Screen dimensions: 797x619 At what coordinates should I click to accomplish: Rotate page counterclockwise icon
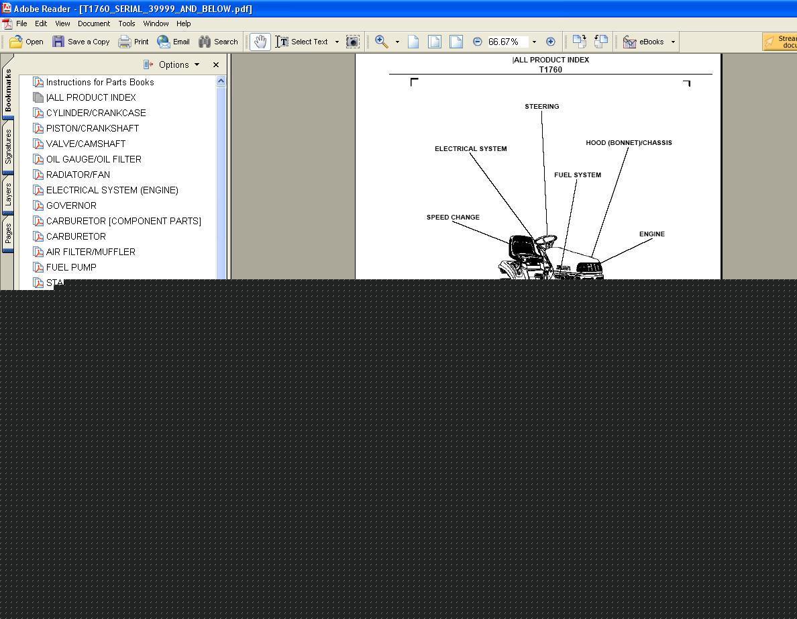pyautogui.click(x=601, y=42)
